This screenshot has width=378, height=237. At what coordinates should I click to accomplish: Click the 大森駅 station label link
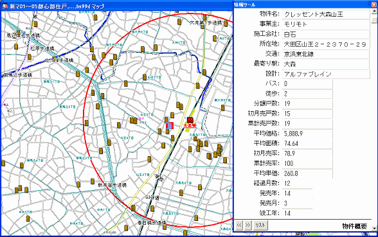tap(190, 126)
